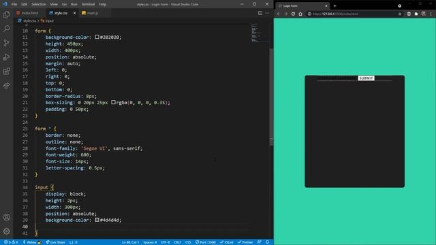The image size is (436, 245).
Task: Close the Login Form browser tab
Action: click(x=326, y=6)
